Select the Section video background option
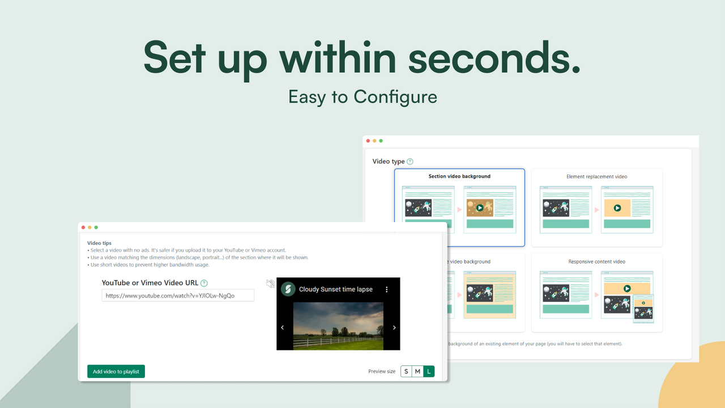 click(x=459, y=207)
